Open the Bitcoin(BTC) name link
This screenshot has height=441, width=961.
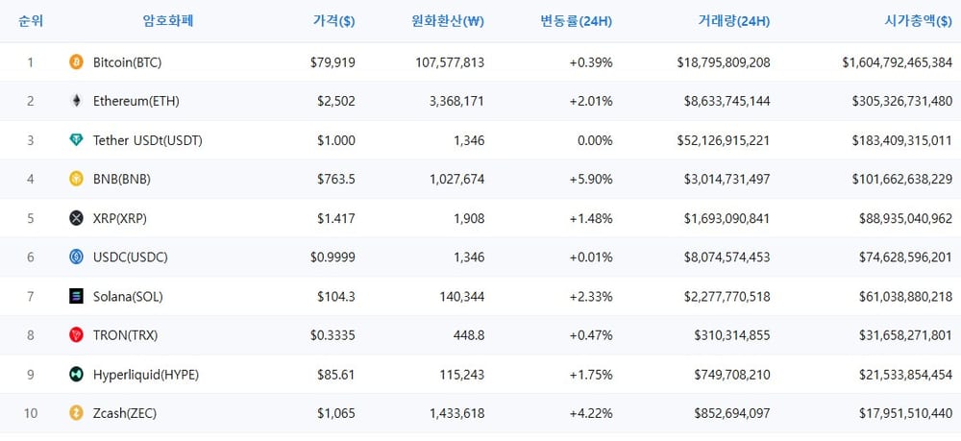128,62
